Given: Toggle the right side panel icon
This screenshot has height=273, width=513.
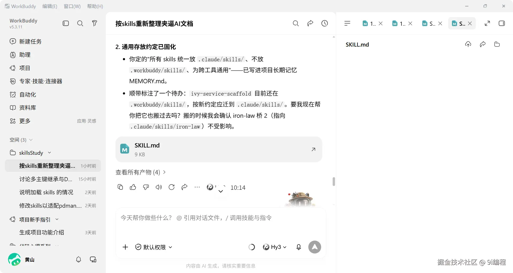Looking at the screenshot, I should pyautogui.click(x=502, y=24).
